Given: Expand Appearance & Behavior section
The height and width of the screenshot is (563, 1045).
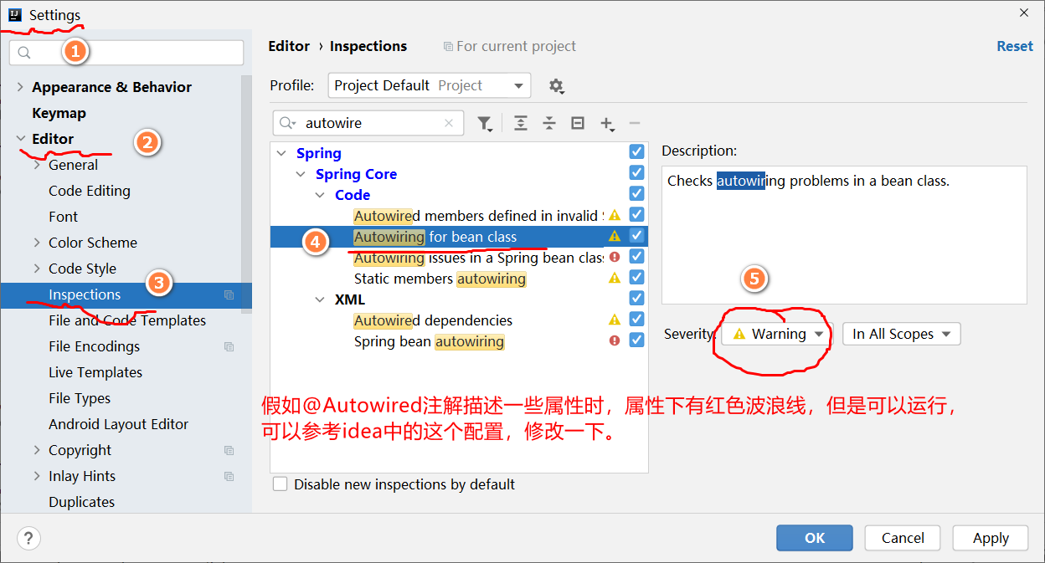Looking at the screenshot, I should (20, 87).
